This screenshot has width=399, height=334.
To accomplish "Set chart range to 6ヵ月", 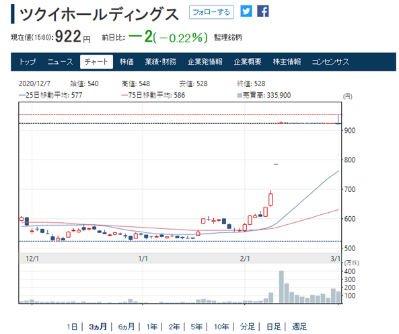I will click(x=126, y=327).
